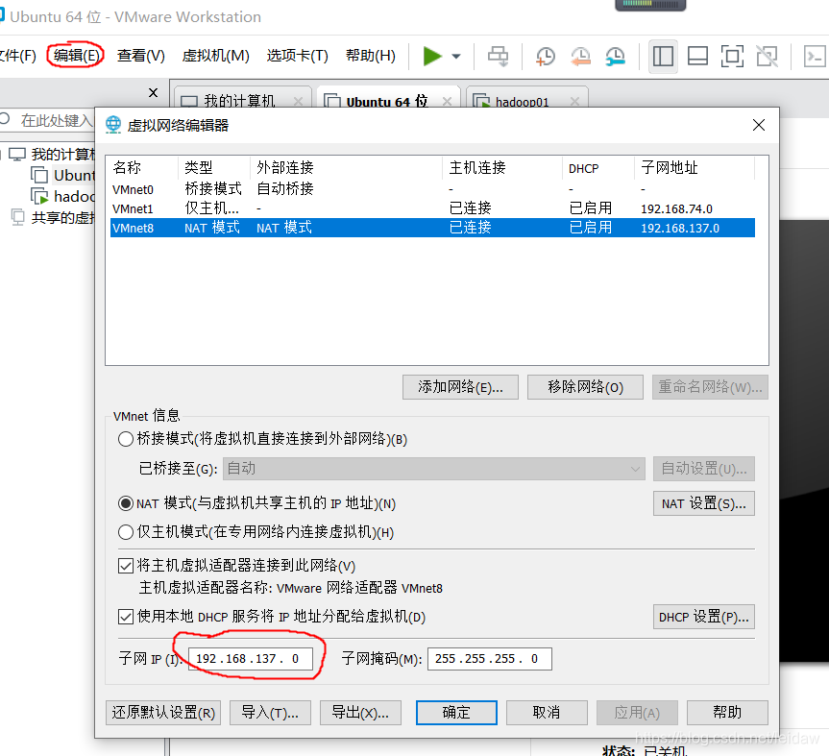Open the power options dropdown arrow

tap(456, 56)
